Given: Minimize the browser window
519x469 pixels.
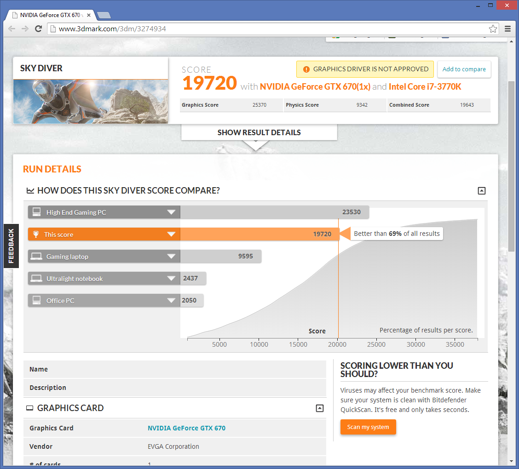Looking at the screenshot, I should (x=478, y=6).
